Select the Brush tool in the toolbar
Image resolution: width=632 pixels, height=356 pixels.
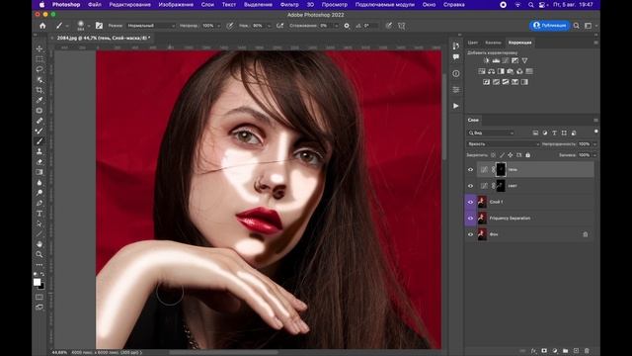click(39, 141)
